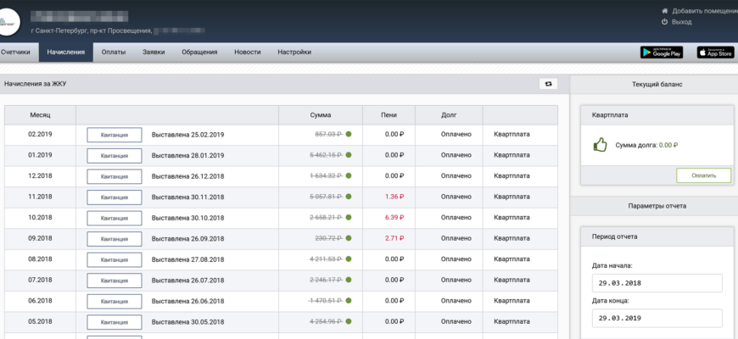Click the Период отчета section title
The image size is (738, 339).
coord(615,236)
